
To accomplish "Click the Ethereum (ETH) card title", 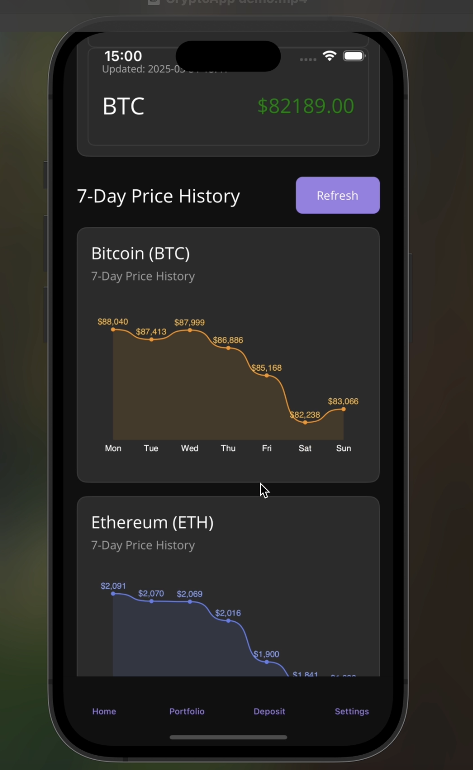I will (152, 522).
